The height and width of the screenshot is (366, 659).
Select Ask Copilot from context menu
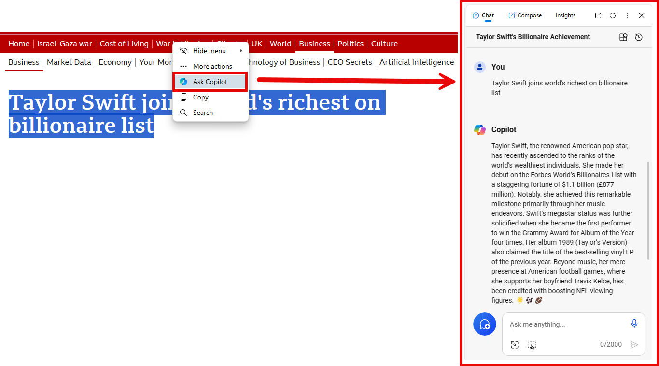(x=210, y=82)
